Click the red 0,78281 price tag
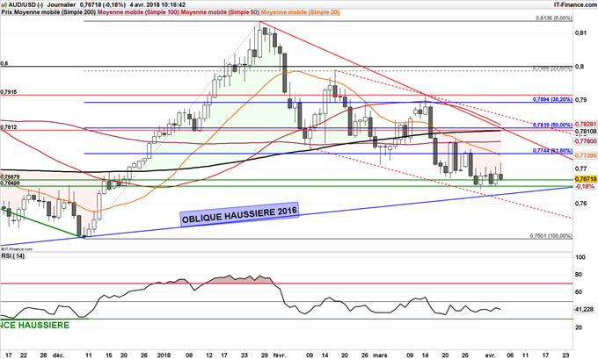The height and width of the screenshot is (359, 598). coord(586,125)
